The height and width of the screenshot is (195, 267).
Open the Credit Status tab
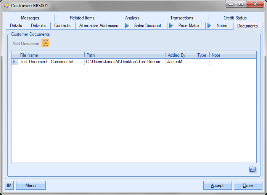(x=235, y=18)
